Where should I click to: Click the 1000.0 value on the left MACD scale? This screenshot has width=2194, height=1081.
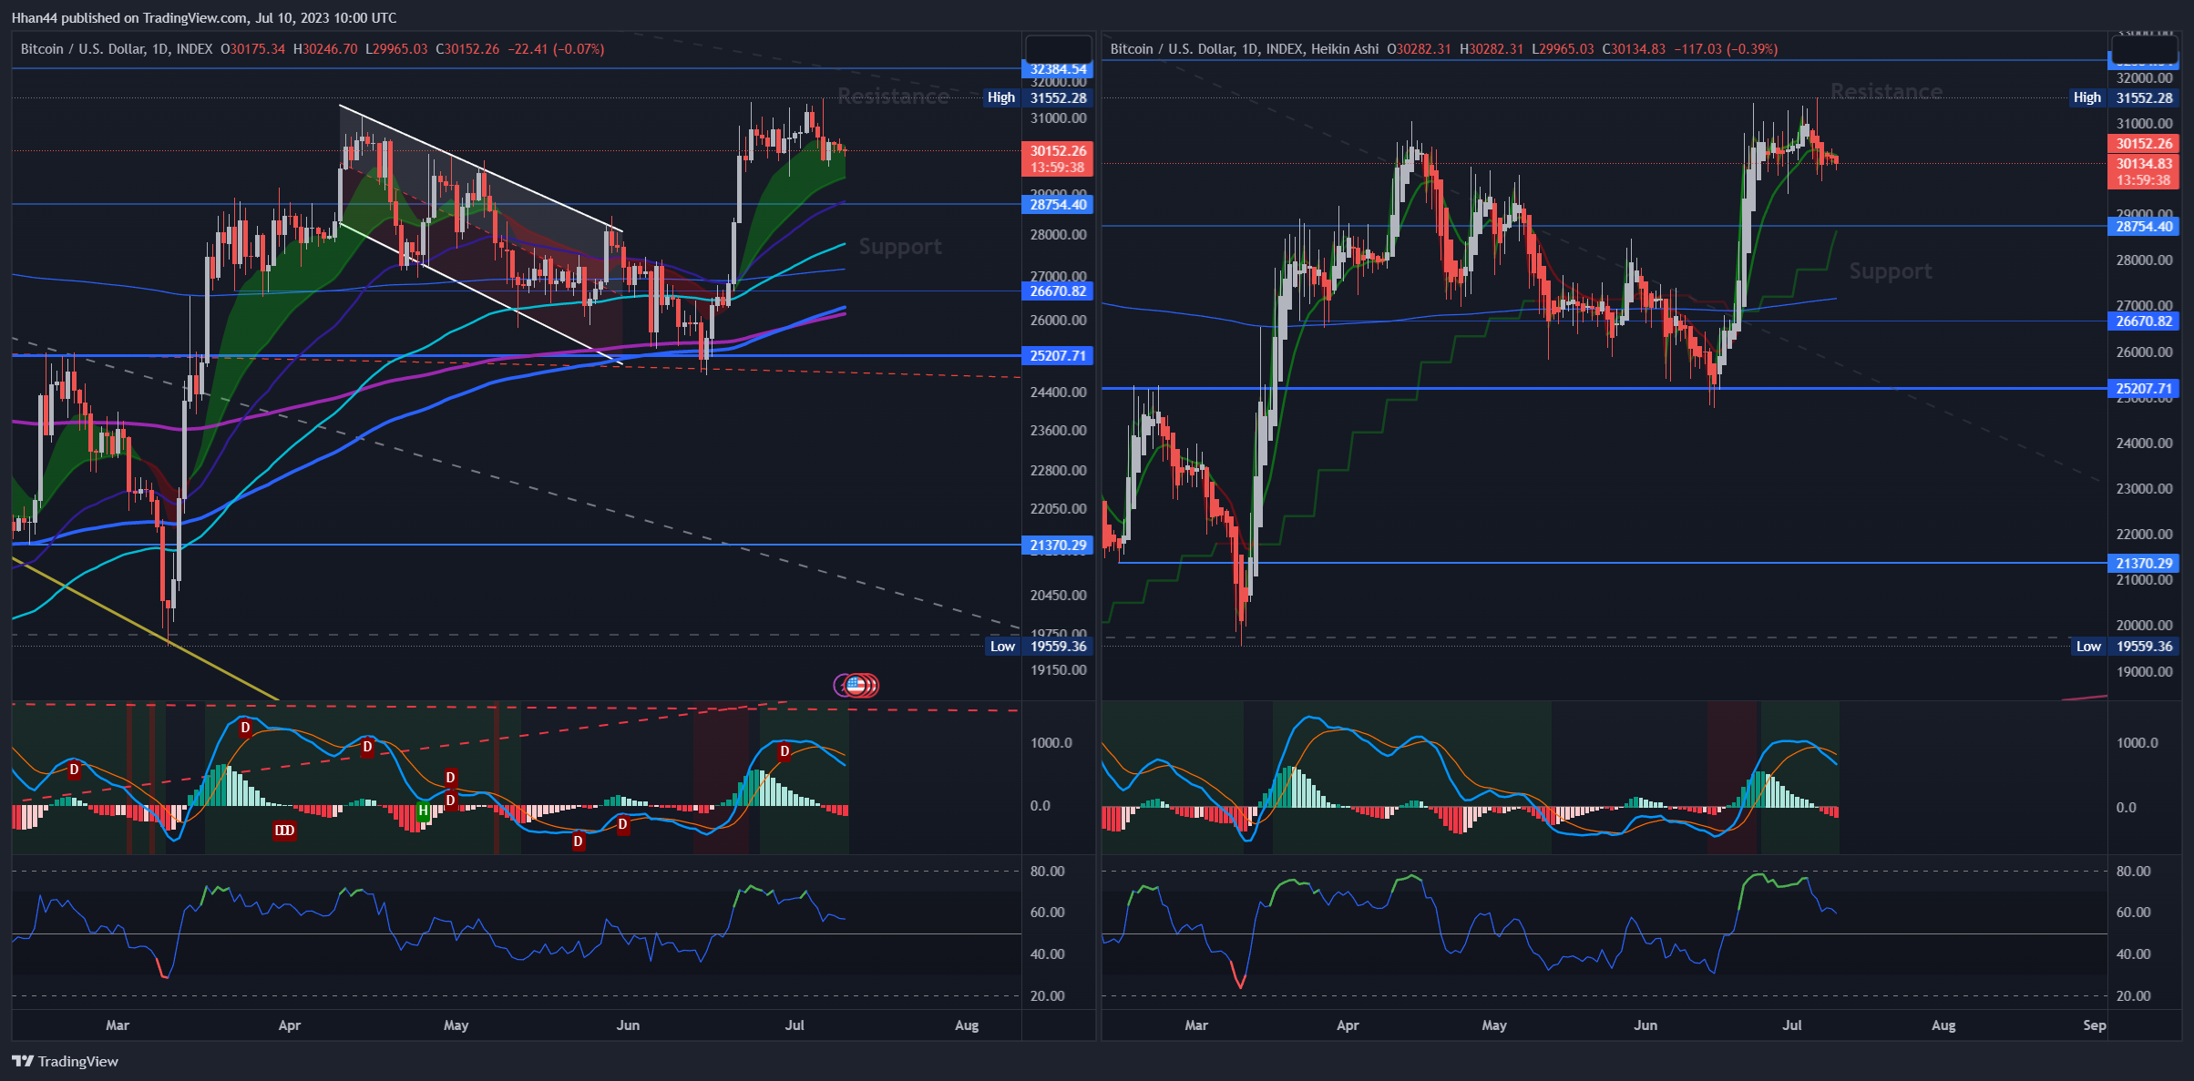[1051, 743]
